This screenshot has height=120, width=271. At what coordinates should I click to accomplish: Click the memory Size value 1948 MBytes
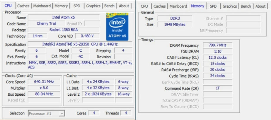coord(175,24)
